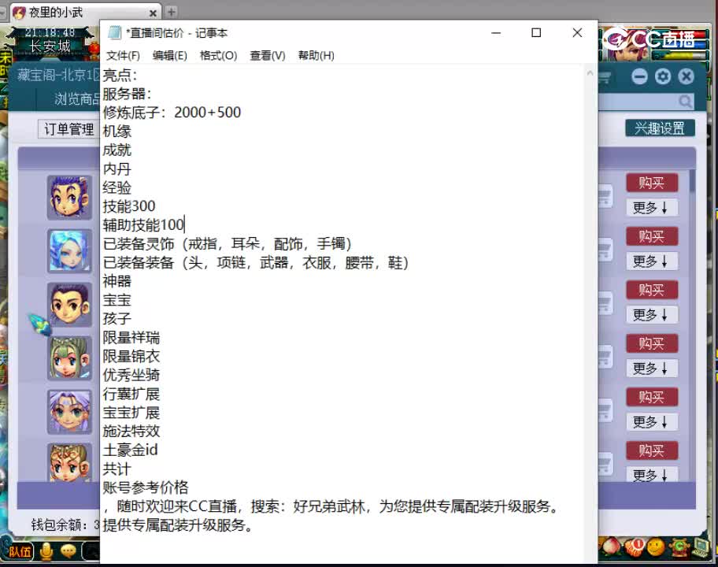Select the blue-haired ice girl avatar
Viewport: 718px width, 567px height.
(x=69, y=251)
